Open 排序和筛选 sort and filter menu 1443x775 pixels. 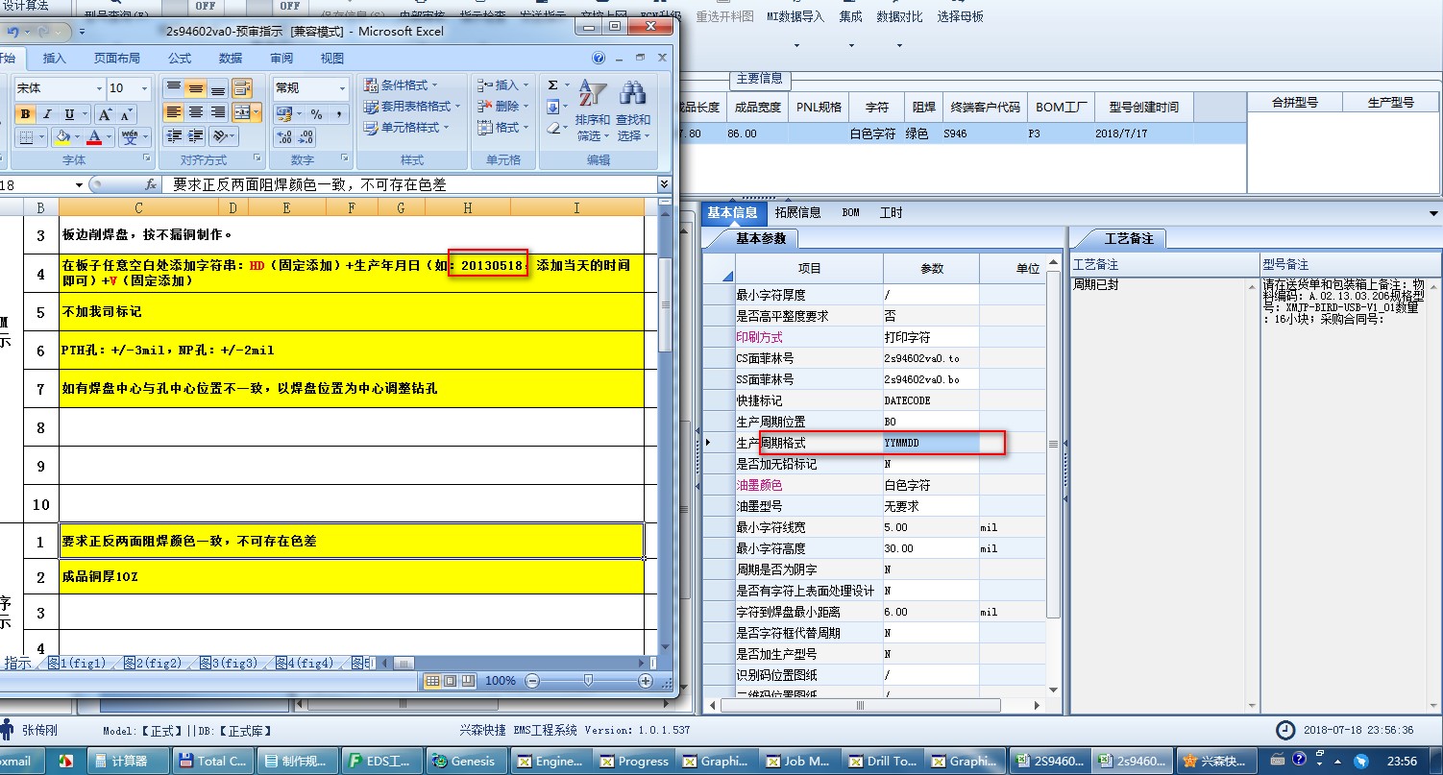[x=593, y=110]
